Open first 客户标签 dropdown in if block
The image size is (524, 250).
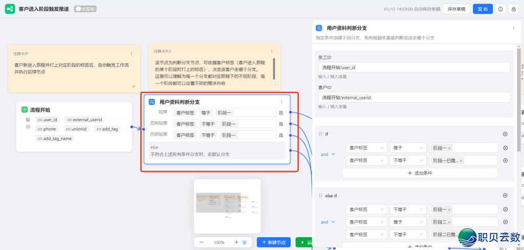coord(366,148)
